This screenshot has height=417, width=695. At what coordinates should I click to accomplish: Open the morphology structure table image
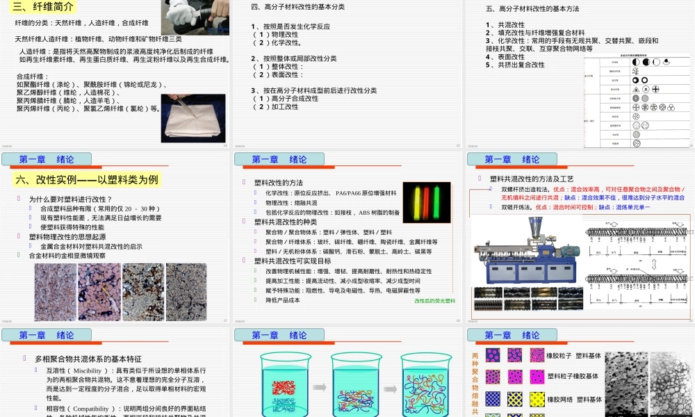click(x=637, y=101)
